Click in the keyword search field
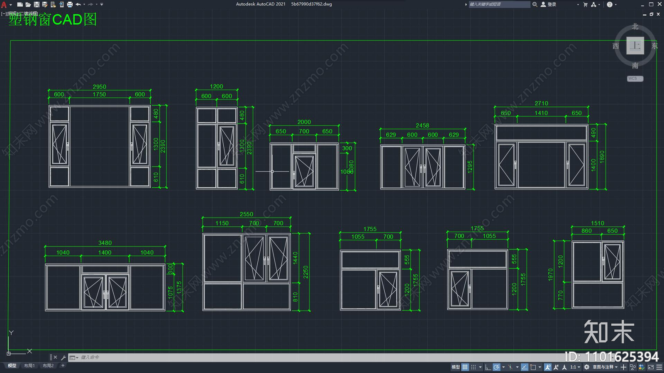The width and height of the screenshot is (664, 373). coord(499,5)
